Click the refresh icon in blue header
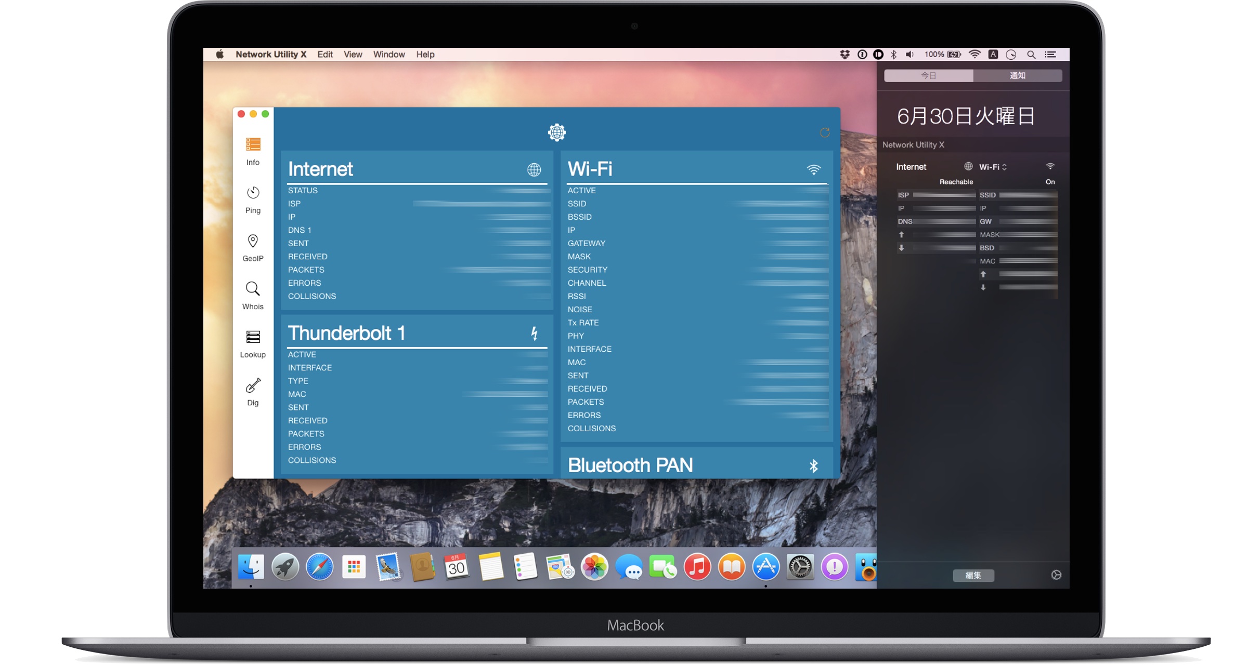 824,132
